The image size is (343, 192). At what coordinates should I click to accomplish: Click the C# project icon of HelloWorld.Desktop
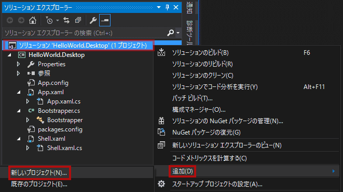click(22, 55)
